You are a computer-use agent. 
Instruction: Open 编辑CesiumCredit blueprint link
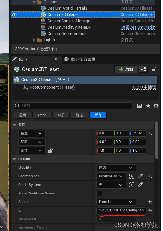(x=138, y=27)
